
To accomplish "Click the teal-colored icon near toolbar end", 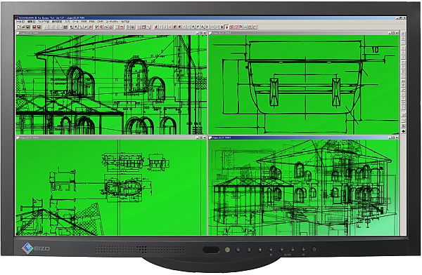I will pyautogui.click(x=245, y=27).
